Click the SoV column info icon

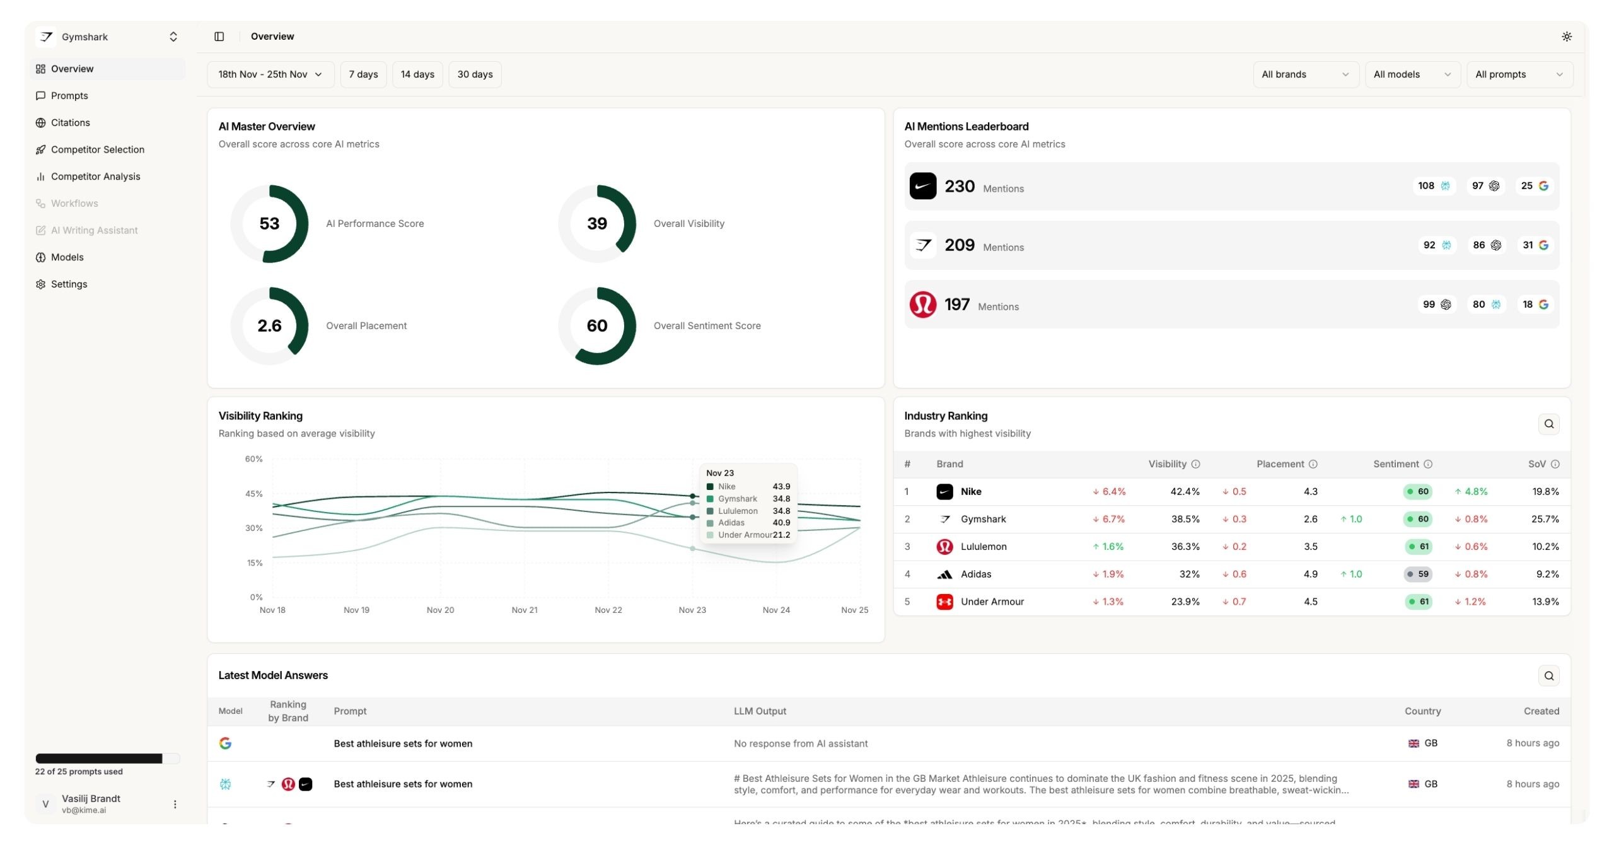(1555, 464)
